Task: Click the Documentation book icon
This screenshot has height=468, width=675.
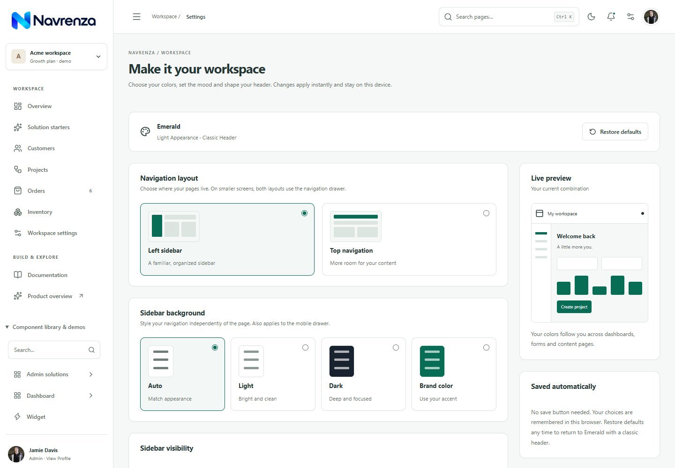Action: point(18,275)
